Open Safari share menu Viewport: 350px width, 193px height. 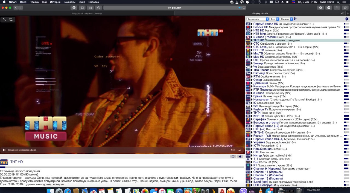[337, 8]
